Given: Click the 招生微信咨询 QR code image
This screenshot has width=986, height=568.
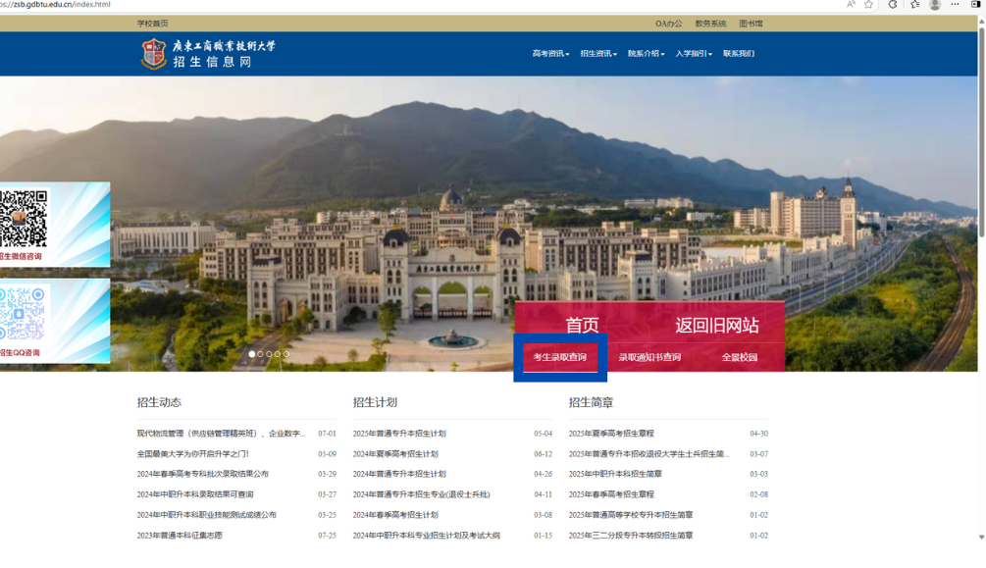Looking at the screenshot, I should click(x=24, y=219).
